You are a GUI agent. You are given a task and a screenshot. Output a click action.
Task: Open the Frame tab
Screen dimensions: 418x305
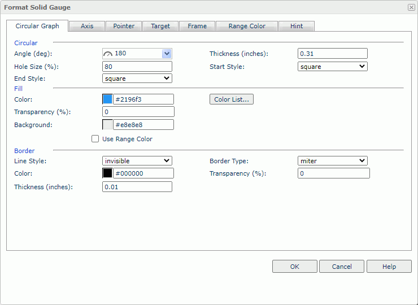(197, 26)
